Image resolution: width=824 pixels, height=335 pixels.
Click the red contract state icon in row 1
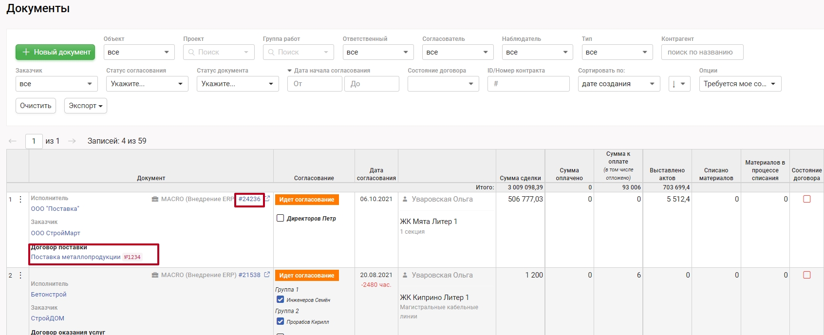[806, 199]
